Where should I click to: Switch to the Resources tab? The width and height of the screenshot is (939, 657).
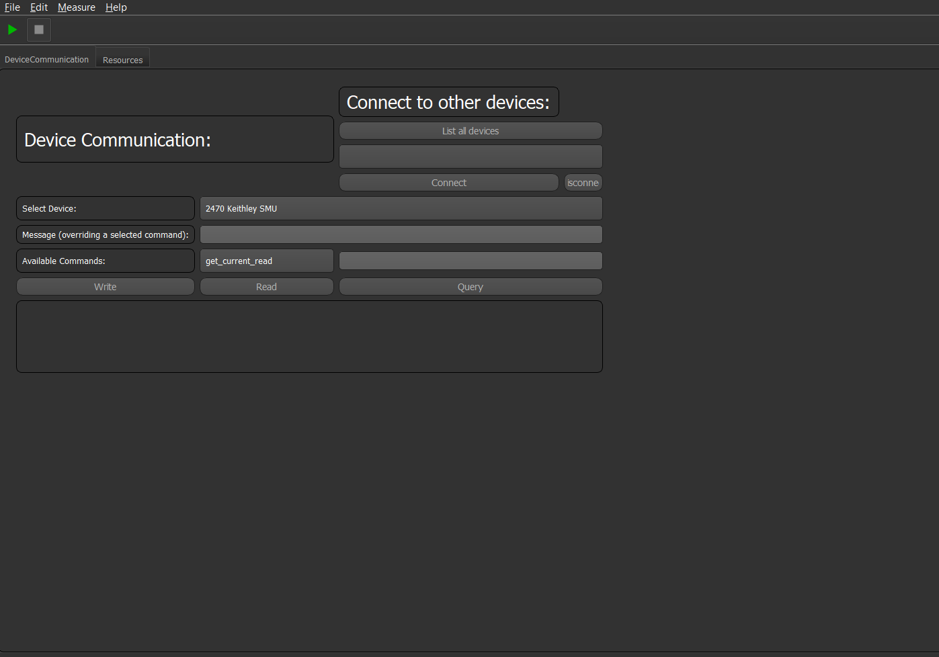[x=123, y=60]
